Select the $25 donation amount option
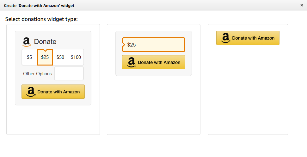Screen dimensions: 307x157 [45, 57]
